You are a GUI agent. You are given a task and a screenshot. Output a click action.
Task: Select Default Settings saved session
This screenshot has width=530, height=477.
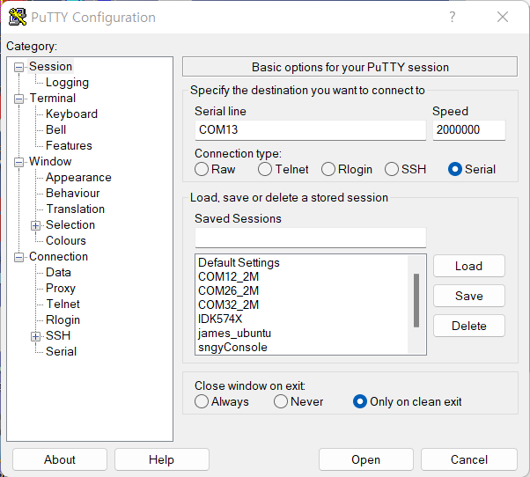239,263
